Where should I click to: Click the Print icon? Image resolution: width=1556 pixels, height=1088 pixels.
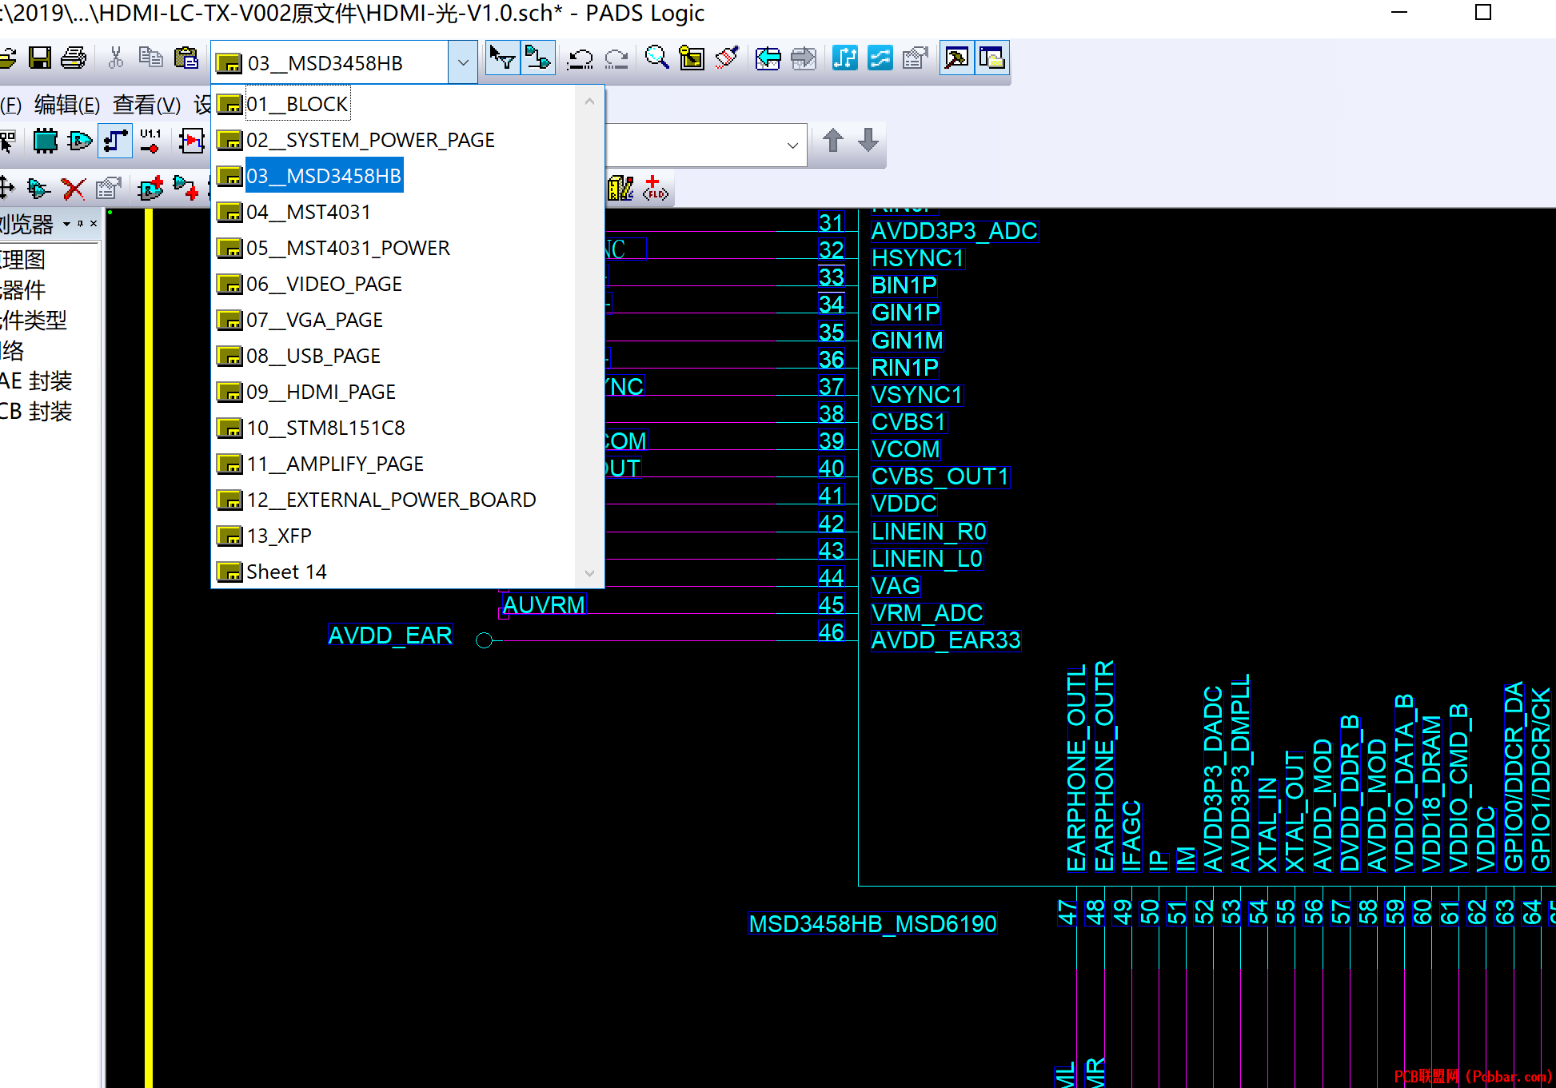click(74, 58)
